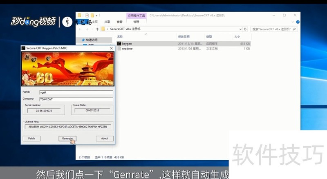327x179 pixels.
Task: Maximize the Explorer window
Action: [x=284, y=15]
